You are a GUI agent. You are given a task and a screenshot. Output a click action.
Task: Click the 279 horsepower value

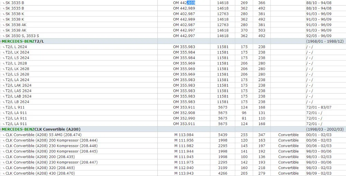pos(262,173)
